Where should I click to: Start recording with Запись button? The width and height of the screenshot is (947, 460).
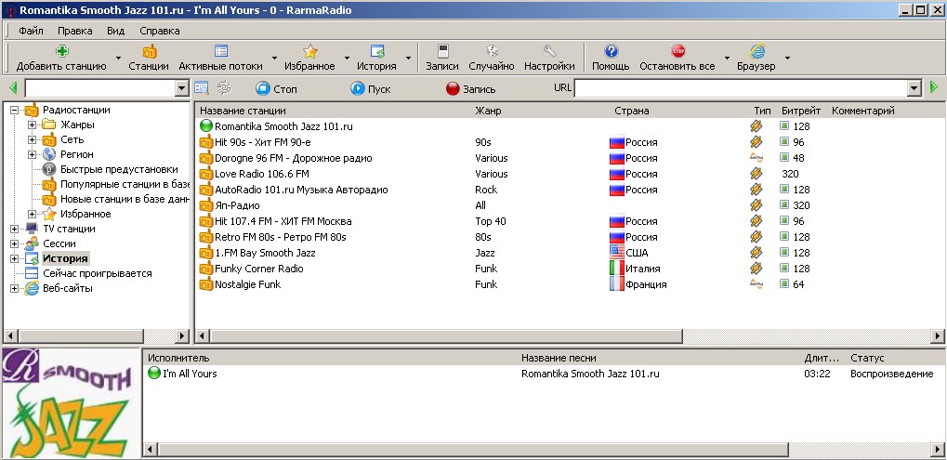tap(471, 88)
